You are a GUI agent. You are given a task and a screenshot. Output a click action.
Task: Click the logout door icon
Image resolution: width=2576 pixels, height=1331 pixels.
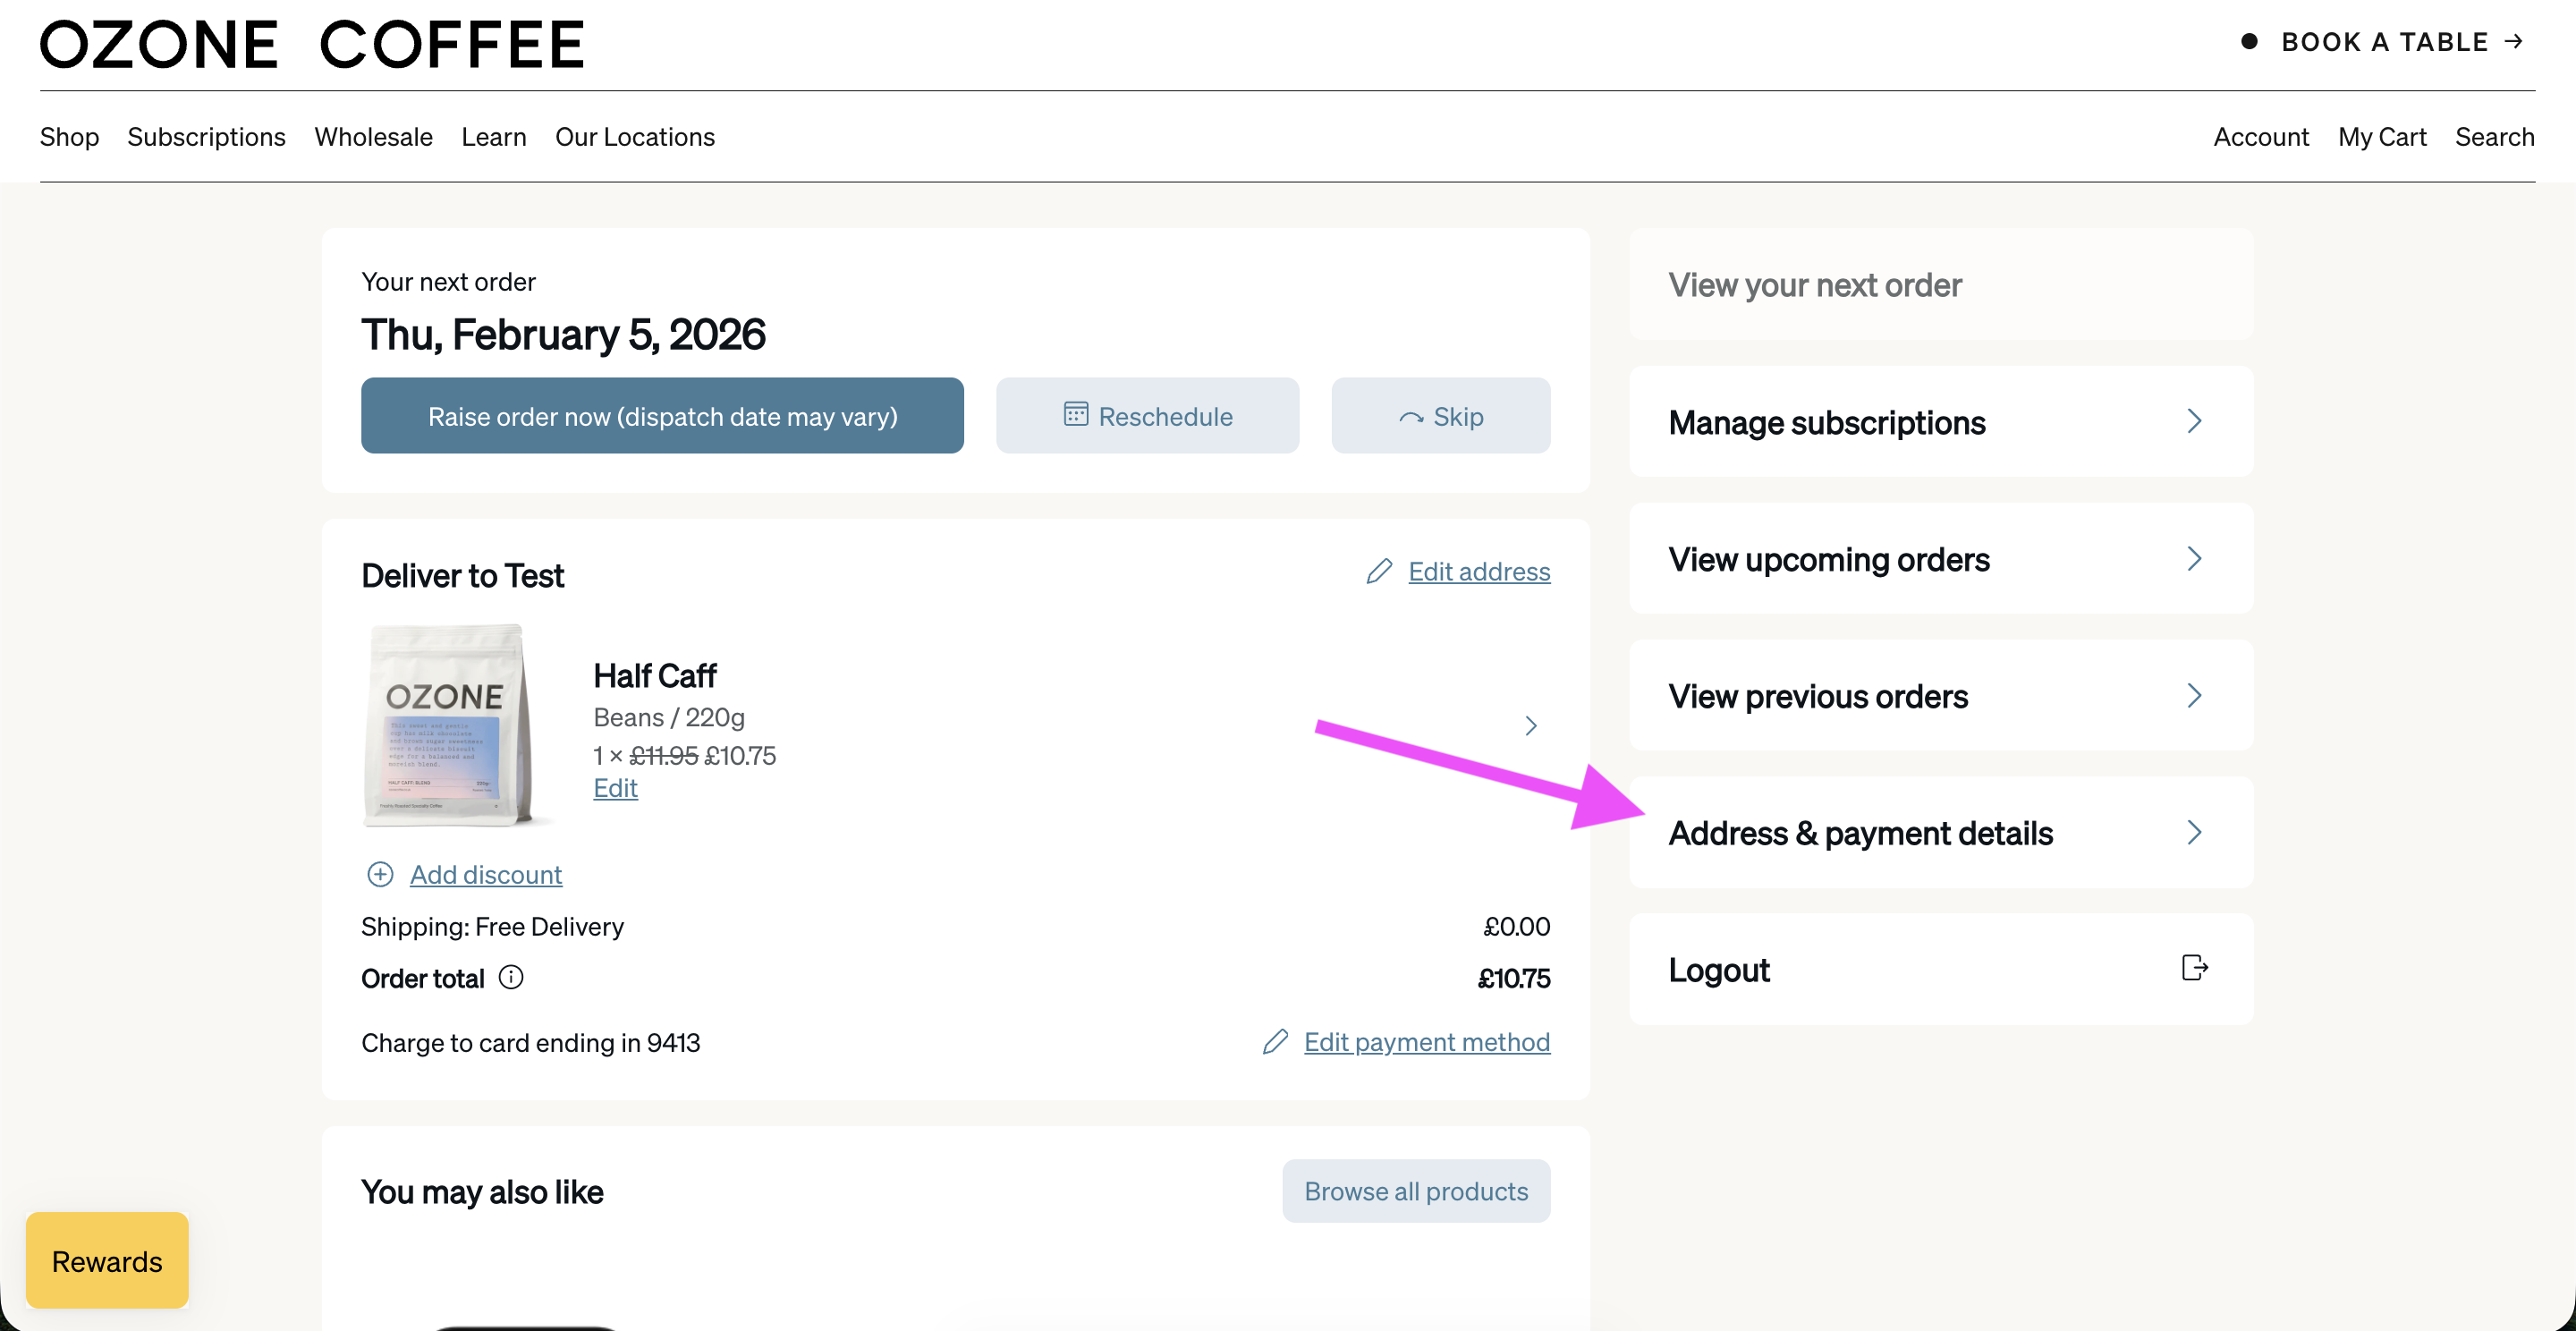[2194, 968]
